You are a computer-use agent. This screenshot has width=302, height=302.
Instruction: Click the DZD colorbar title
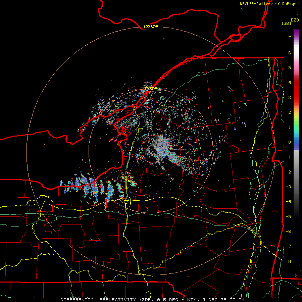point(295,20)
